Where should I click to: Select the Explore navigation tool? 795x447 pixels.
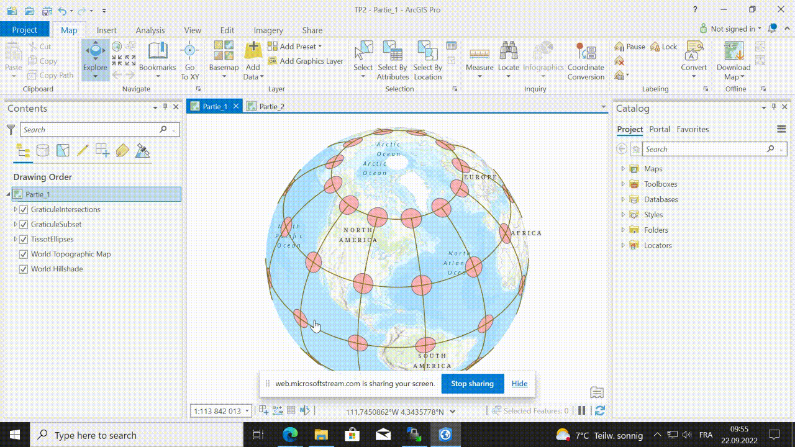(95, 54)
